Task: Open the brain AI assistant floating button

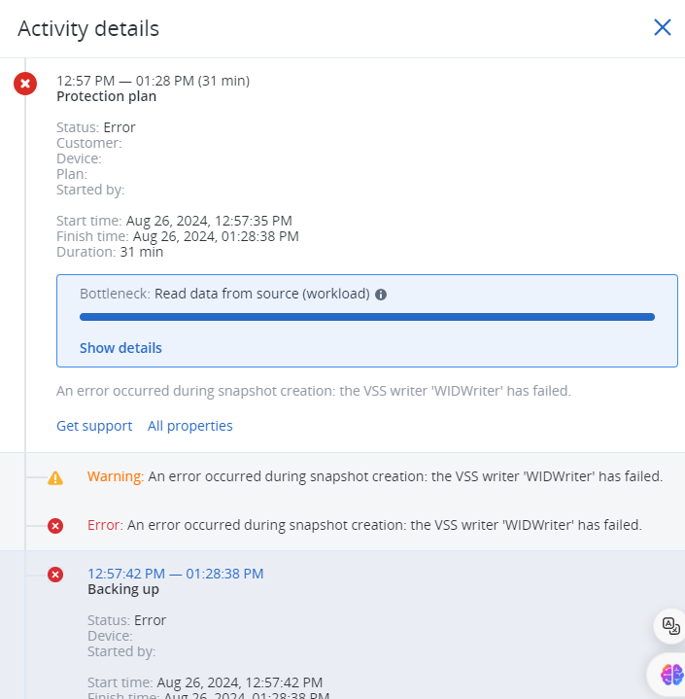Action: (670, 673)
